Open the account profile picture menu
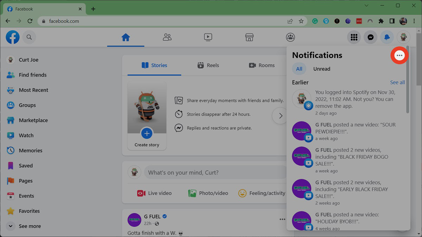The height and width of the screenshot is (237, 422). point(403,37)
